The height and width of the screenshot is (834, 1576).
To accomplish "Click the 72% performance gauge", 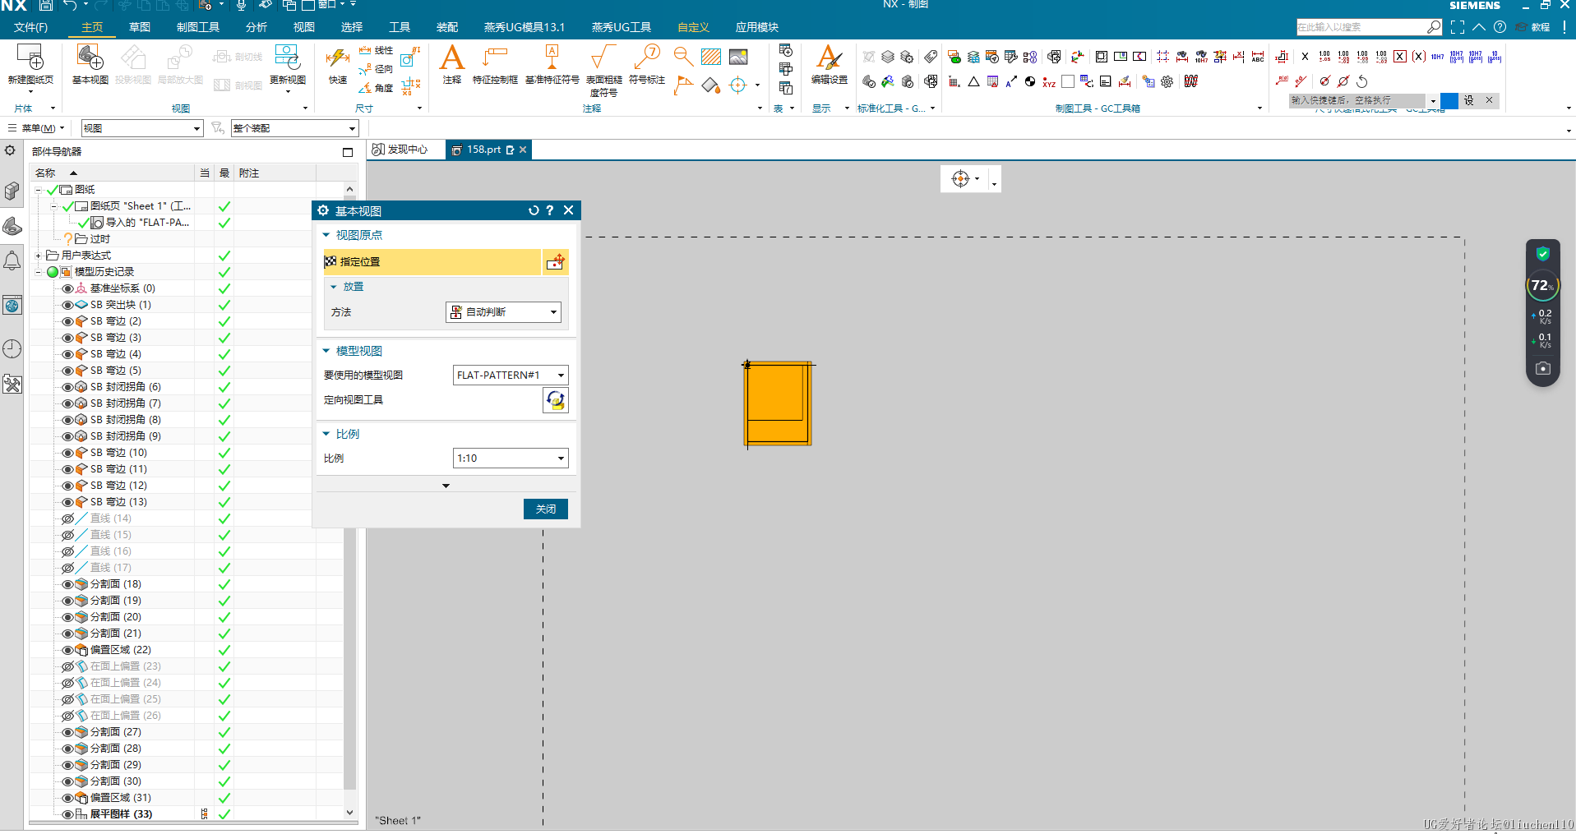I will coord(1542,286).
